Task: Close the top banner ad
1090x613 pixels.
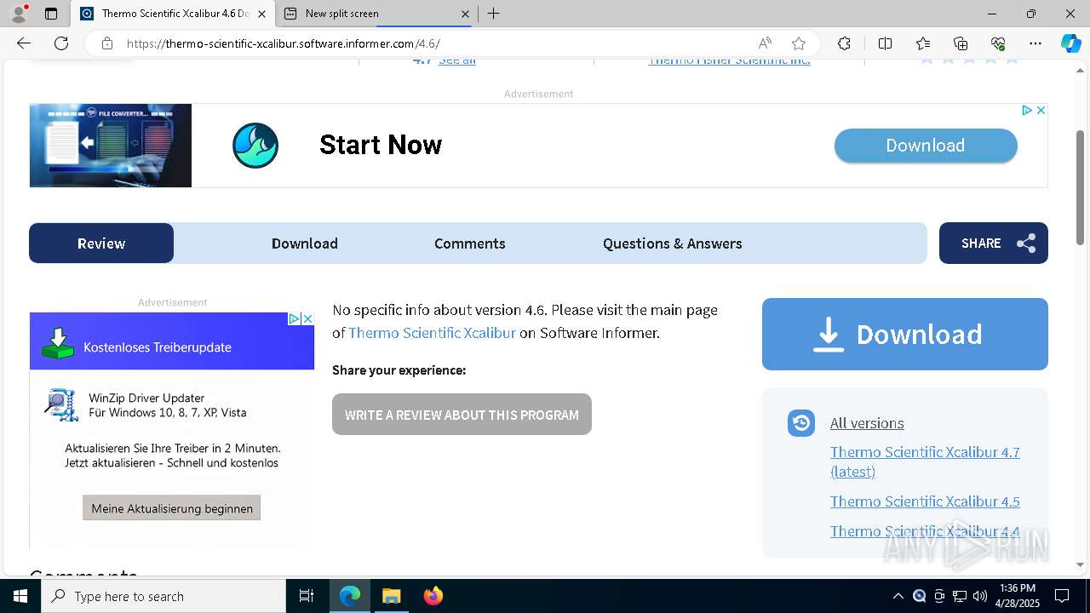Action: (1041, 110)
